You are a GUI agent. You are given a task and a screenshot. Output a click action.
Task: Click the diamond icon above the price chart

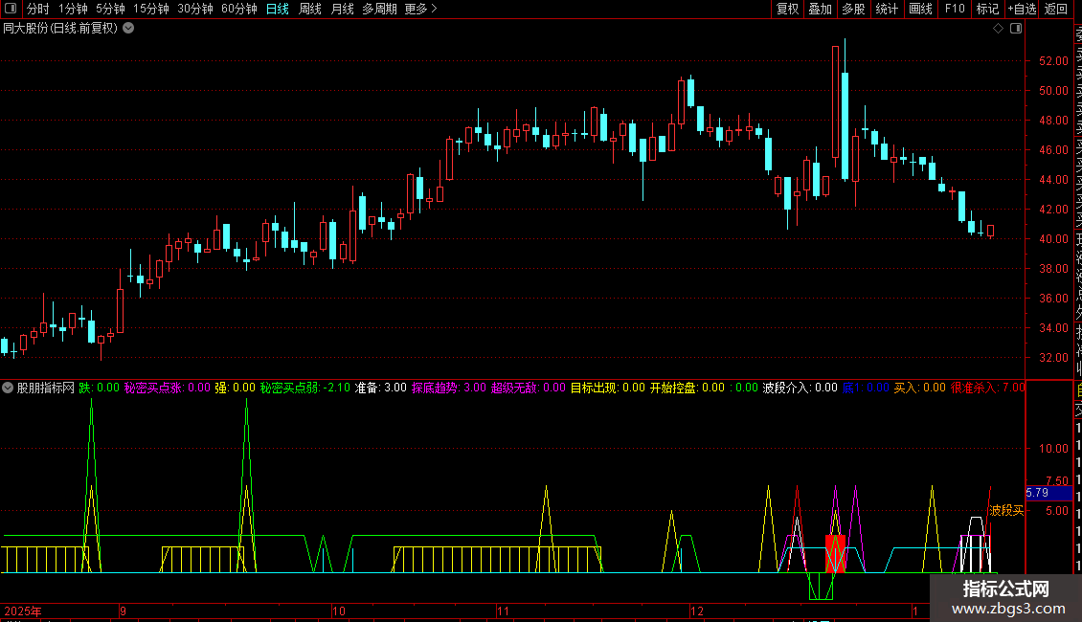[x=998, y=29]
